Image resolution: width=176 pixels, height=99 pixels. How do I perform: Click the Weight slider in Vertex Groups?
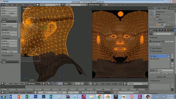(x=161, y=77)
